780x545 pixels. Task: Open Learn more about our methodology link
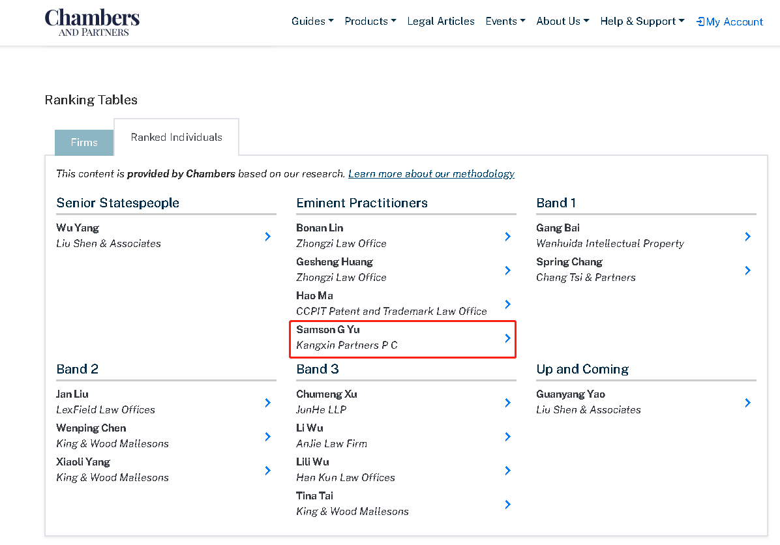tap(431, 173)
